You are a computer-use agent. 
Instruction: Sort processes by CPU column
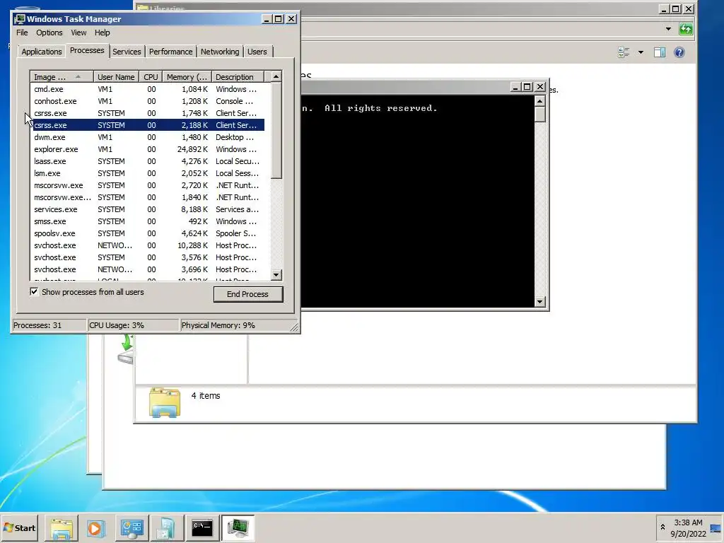point(151,76)
